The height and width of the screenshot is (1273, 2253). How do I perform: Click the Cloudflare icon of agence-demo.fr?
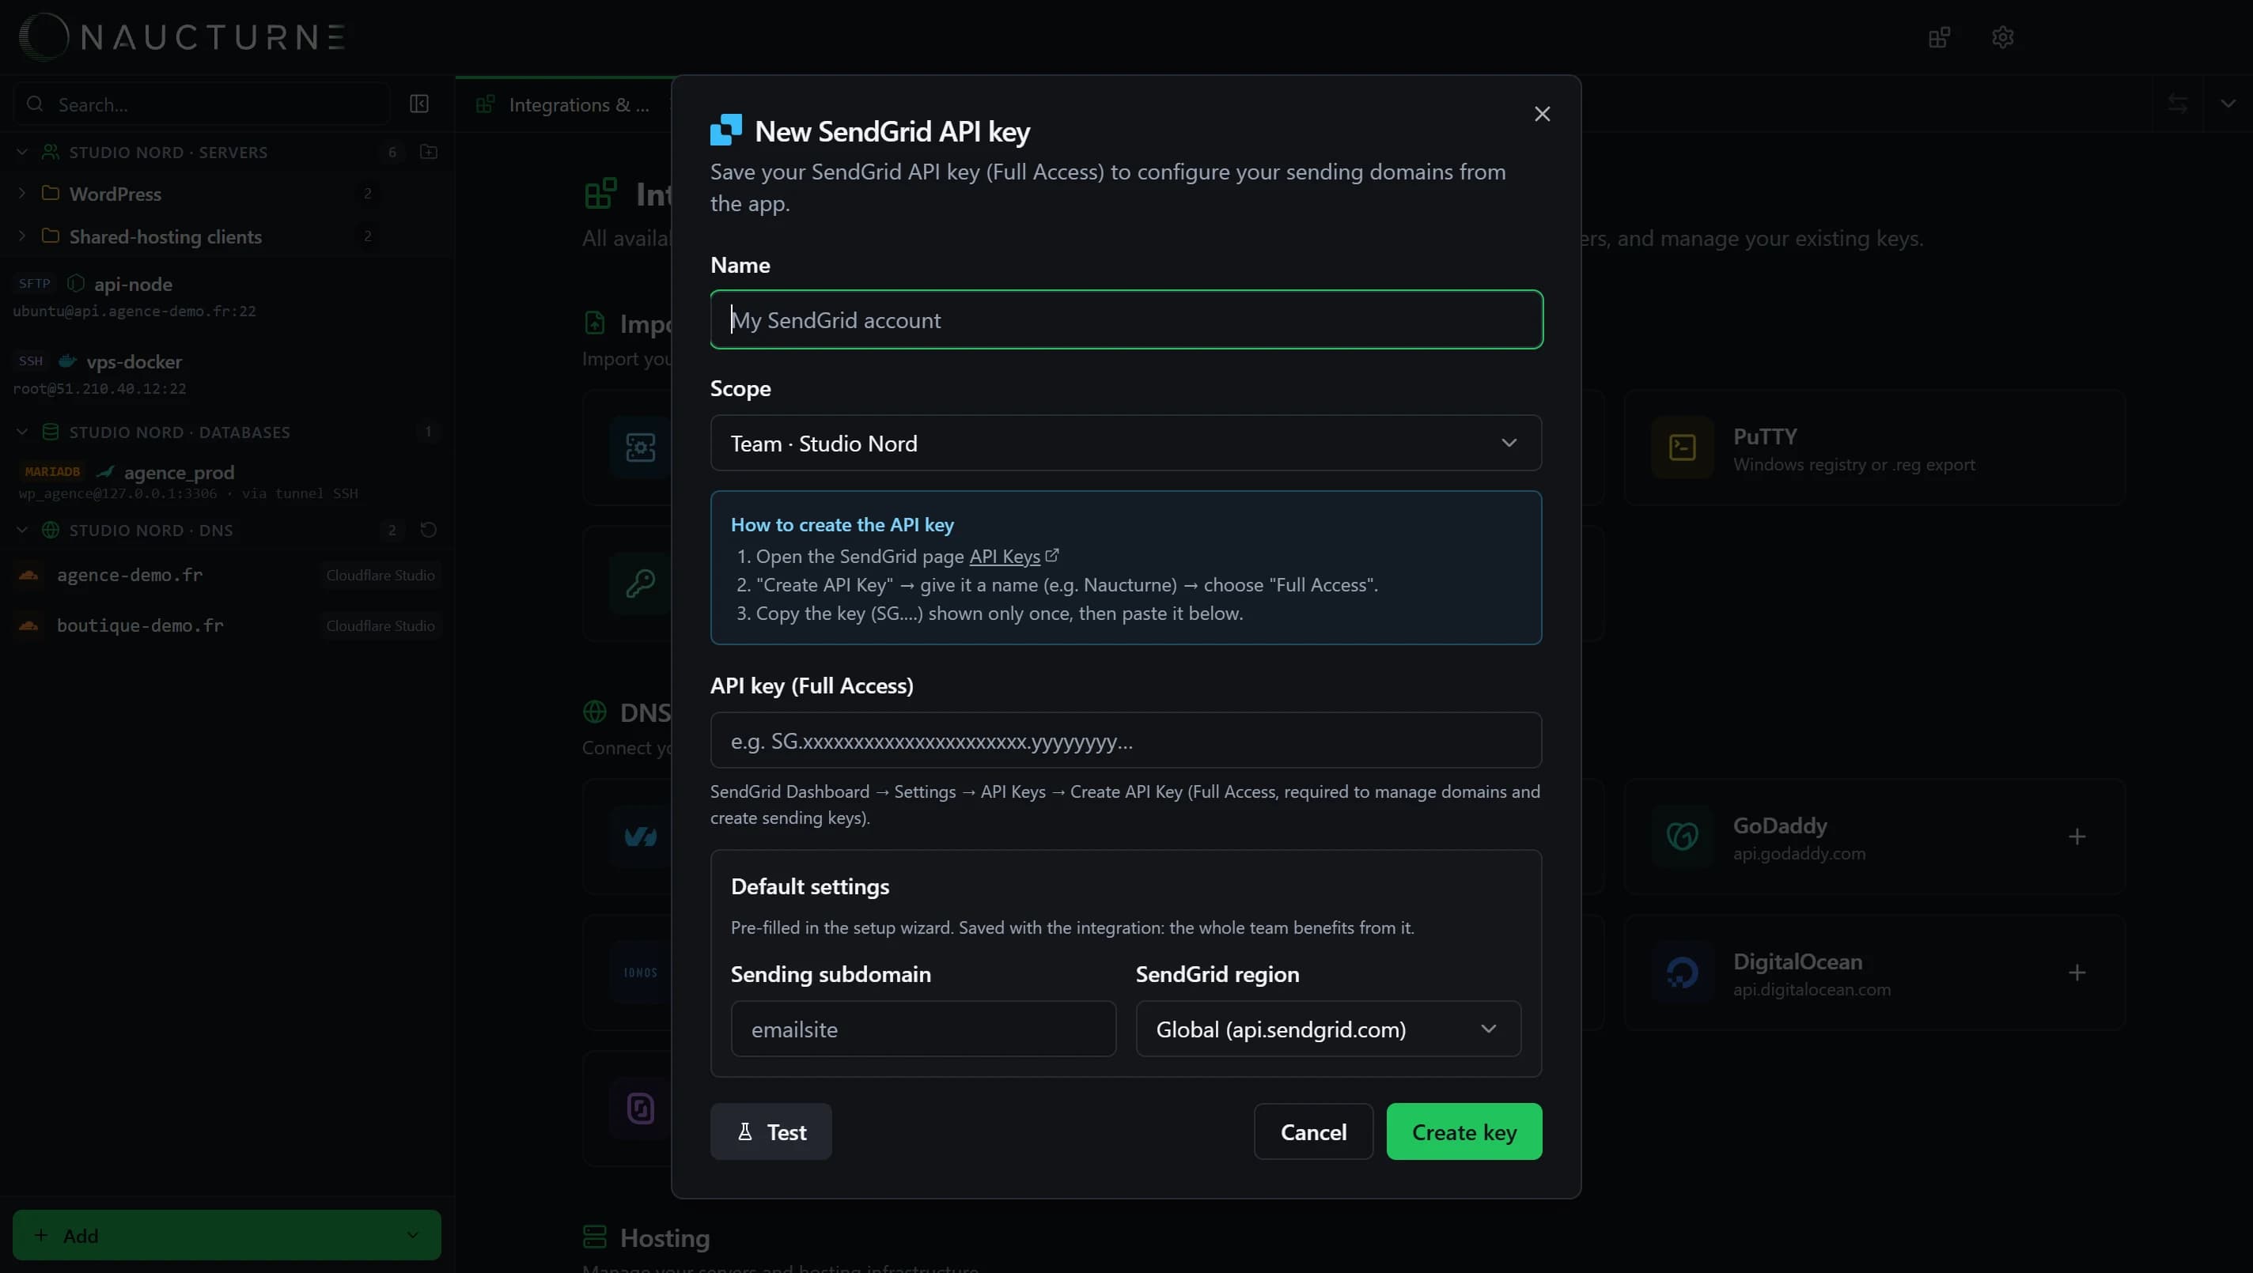28,576
